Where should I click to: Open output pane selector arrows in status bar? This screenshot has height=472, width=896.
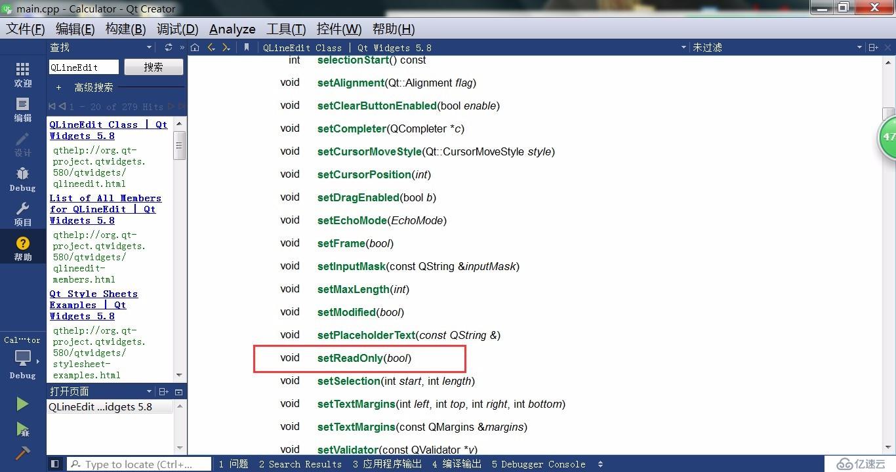(x=601, y=463)
